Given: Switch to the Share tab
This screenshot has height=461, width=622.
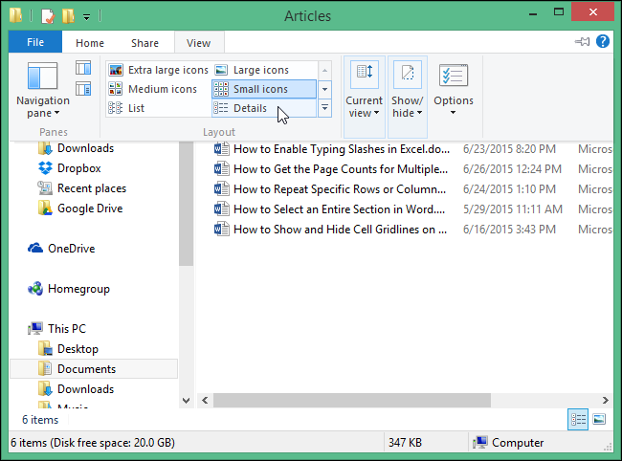Looking at the screenshot, I should pos(144,43).
